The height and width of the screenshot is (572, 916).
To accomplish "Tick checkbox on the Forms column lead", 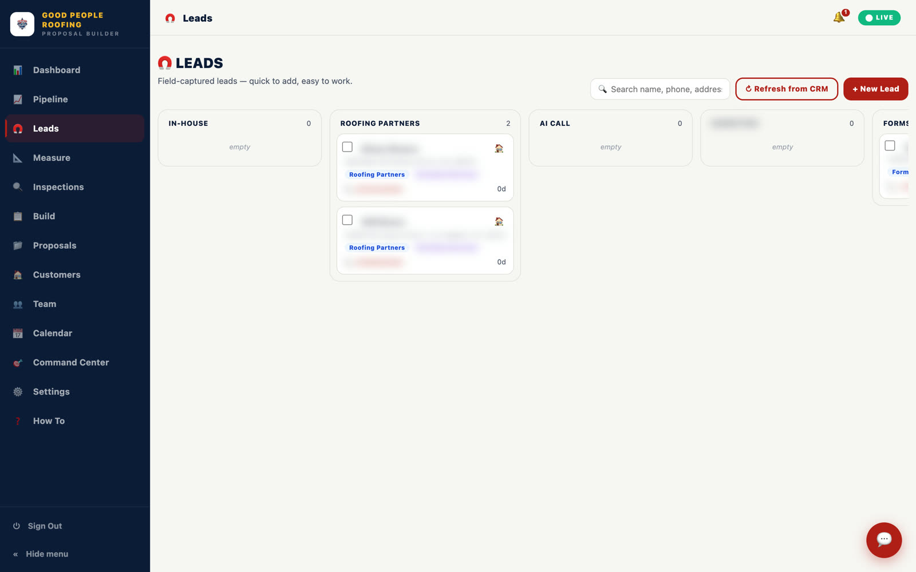I will 890,146.
